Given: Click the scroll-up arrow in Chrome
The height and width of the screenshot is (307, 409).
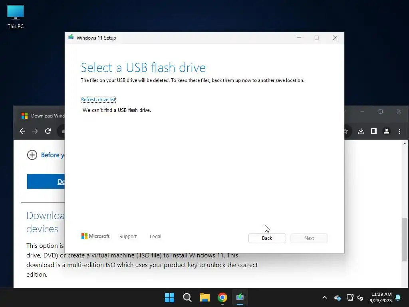Looking at the screenshot, I should [x=405, y=144].
